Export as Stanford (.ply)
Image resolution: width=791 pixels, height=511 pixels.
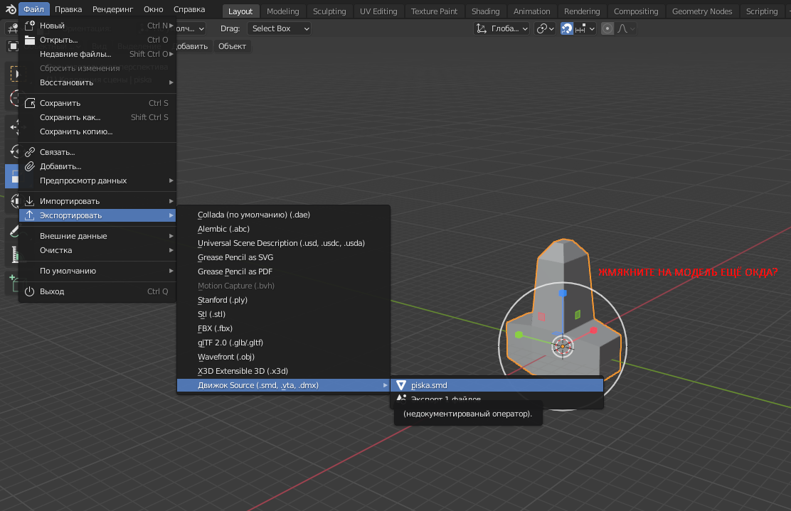(x=284, y=300)
